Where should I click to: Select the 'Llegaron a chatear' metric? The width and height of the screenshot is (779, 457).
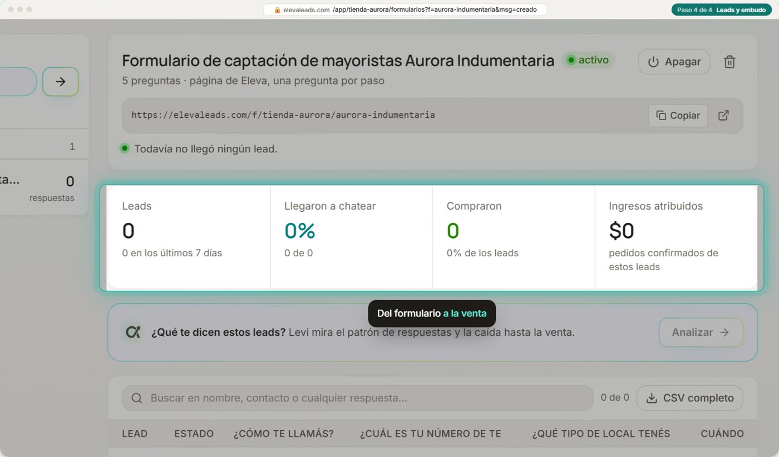pos(351,237)
